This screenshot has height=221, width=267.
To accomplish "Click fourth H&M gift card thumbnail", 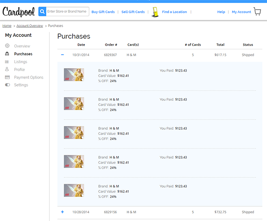I will coord(74,161).
